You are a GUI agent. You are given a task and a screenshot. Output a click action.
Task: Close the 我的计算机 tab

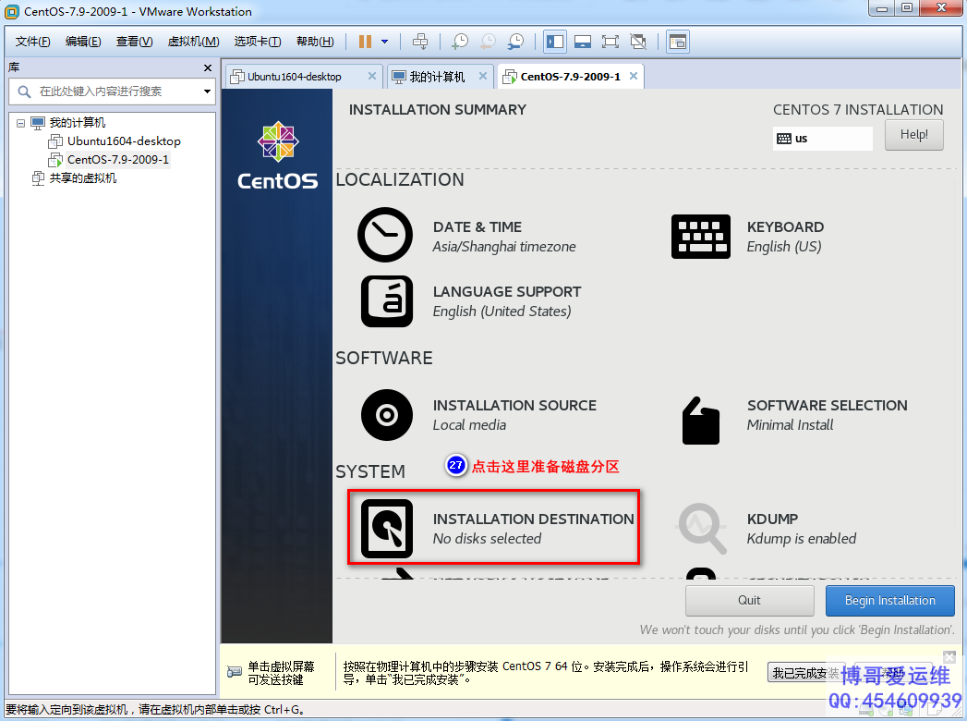click(x=483, y=76)
